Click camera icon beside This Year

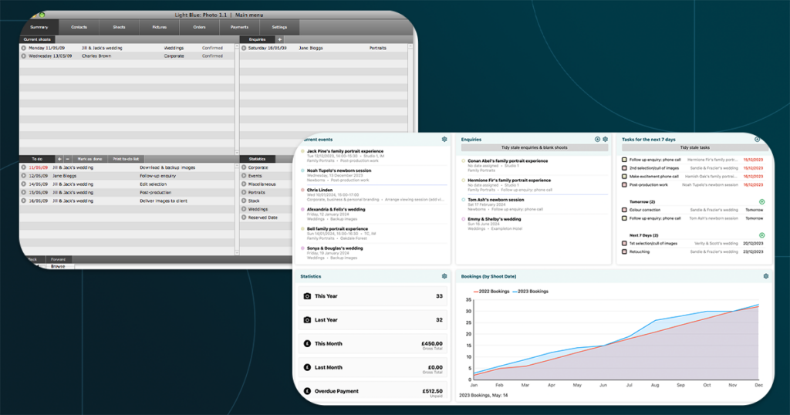307,296
